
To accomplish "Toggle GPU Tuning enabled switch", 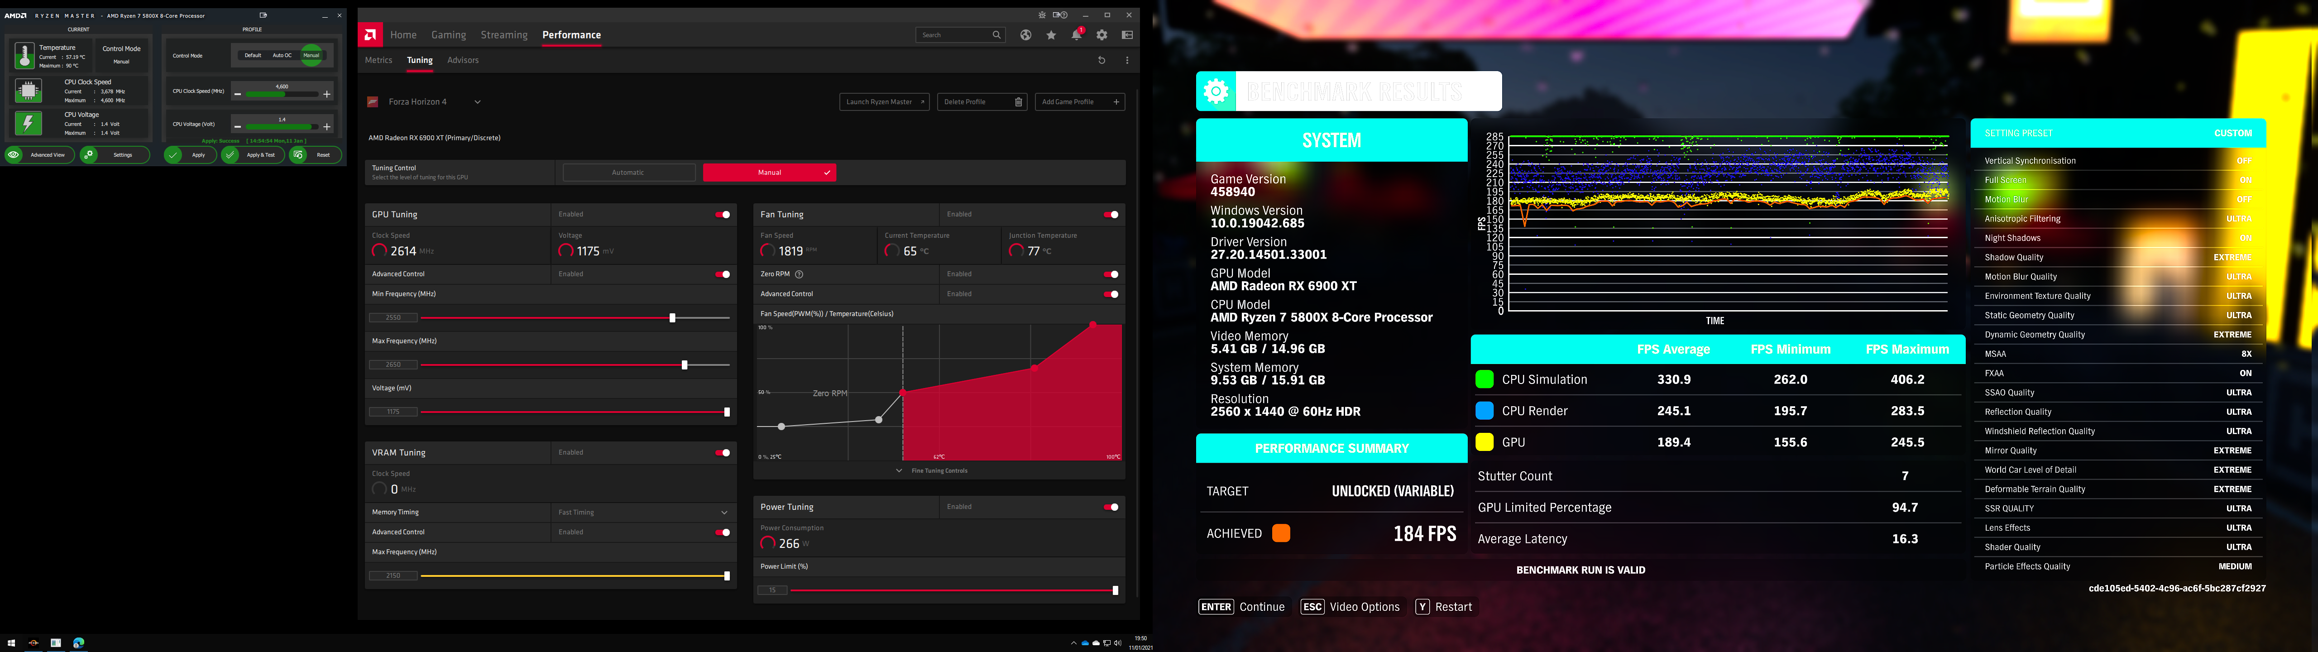I will point(723,214).
